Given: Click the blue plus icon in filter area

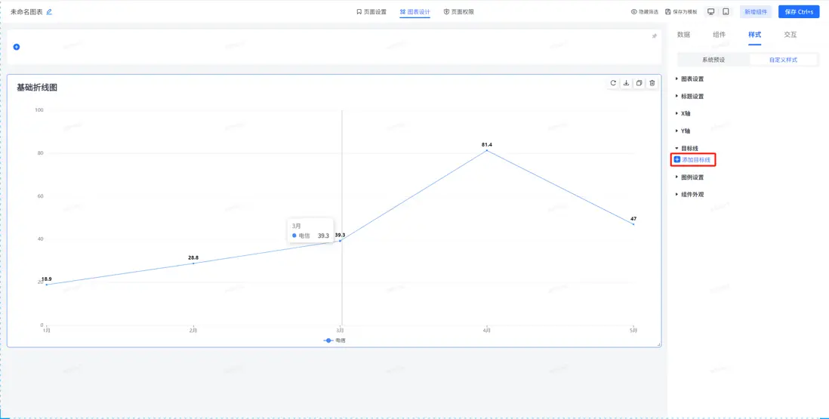Looking at the screenshot, I should tap(17, 47).
